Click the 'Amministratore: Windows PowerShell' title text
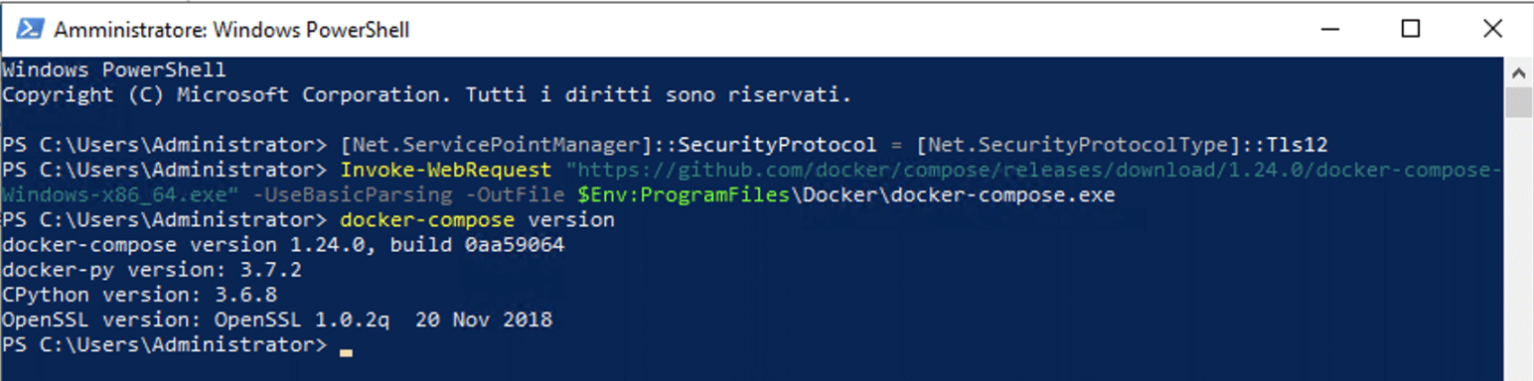 [231, 30]
